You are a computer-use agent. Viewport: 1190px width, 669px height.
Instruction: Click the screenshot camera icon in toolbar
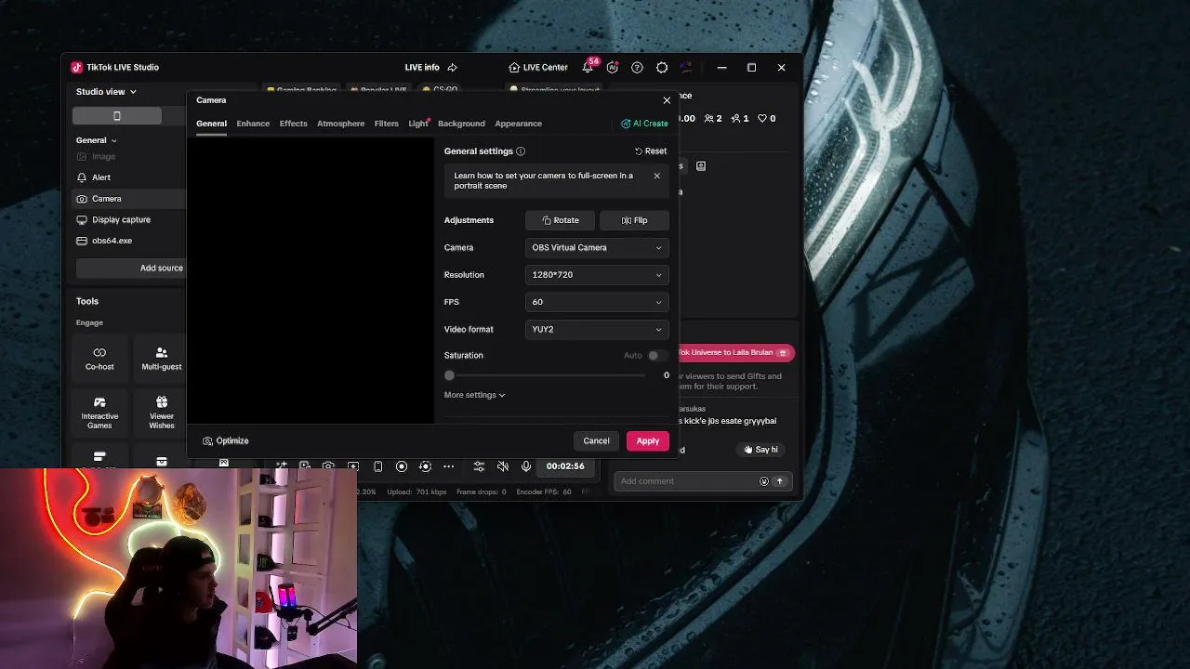coord(328,466)
